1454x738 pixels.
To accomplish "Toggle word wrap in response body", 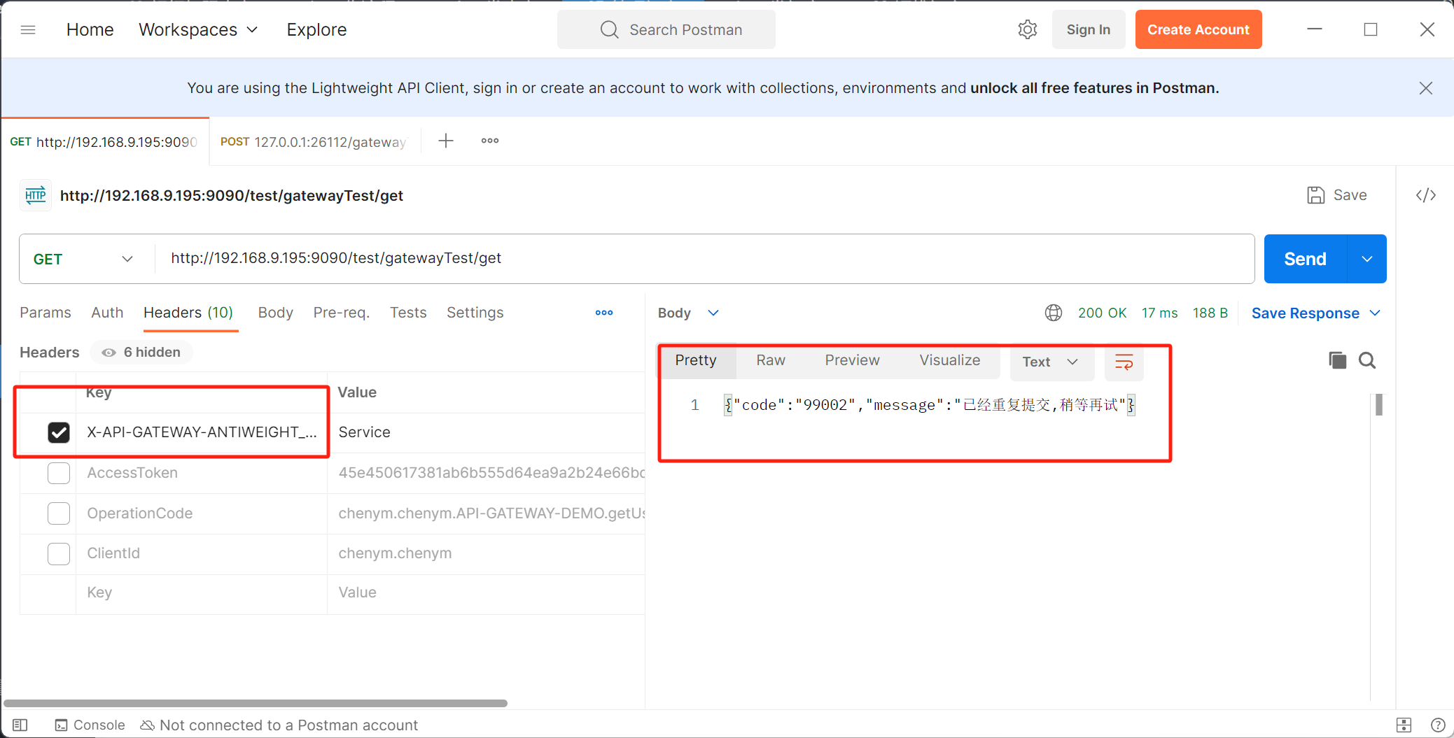I will point(1124,362).
